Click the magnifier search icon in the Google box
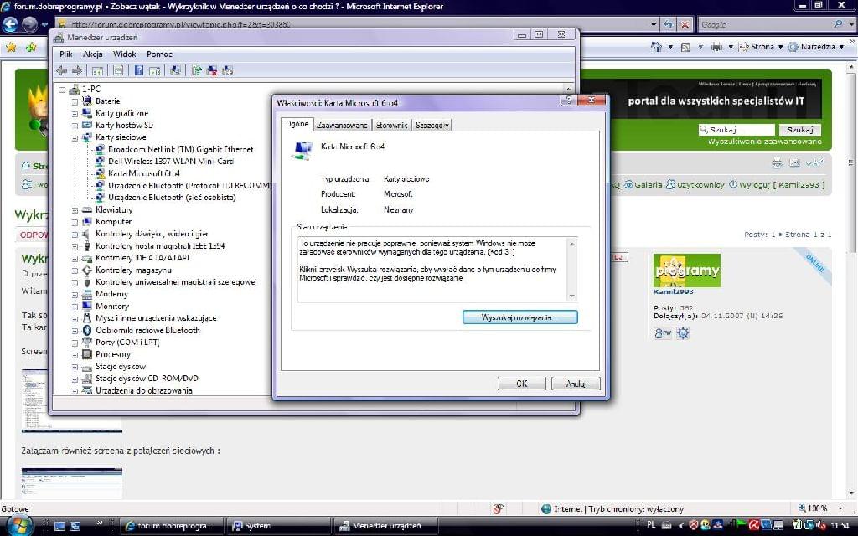858x536 pixels. [838, 24]
